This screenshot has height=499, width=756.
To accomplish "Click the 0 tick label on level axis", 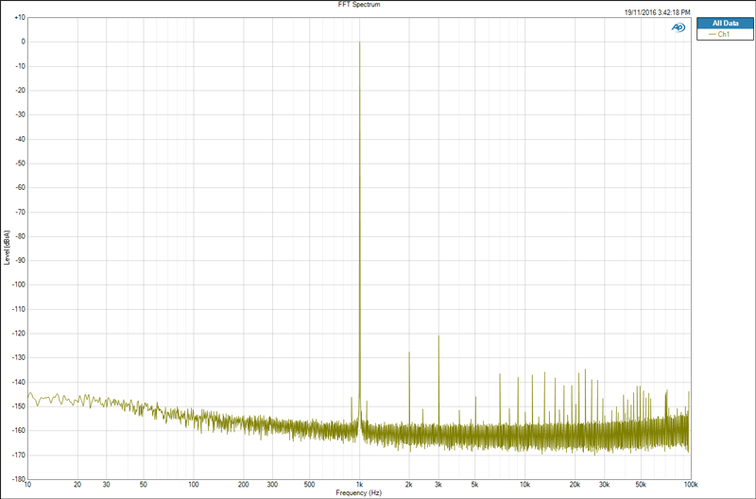I will coord(23,42).
